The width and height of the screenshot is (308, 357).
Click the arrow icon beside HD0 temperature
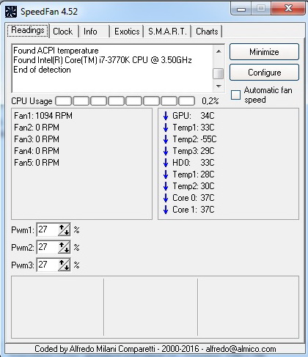click(166, 163)
